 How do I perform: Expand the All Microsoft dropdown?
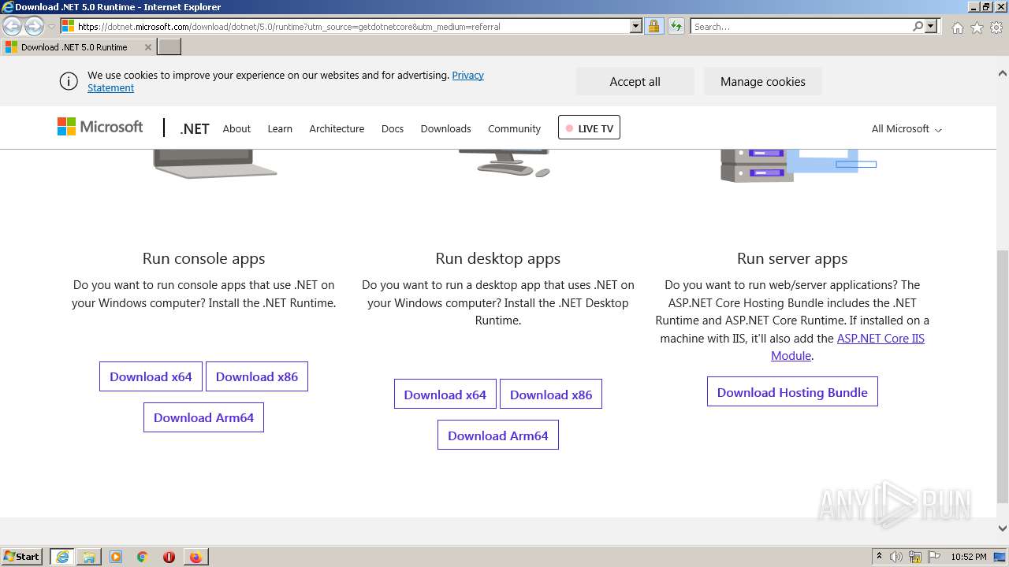[x=907, y=128]
